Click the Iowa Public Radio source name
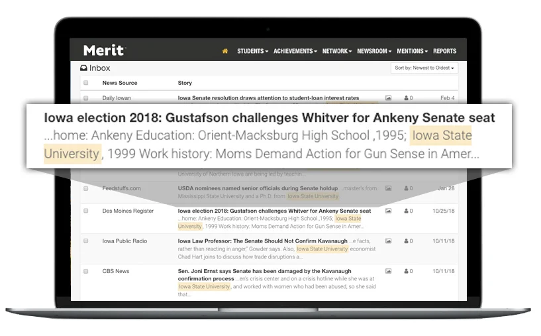This screenshot has height=336, width=541. point(124,241)
